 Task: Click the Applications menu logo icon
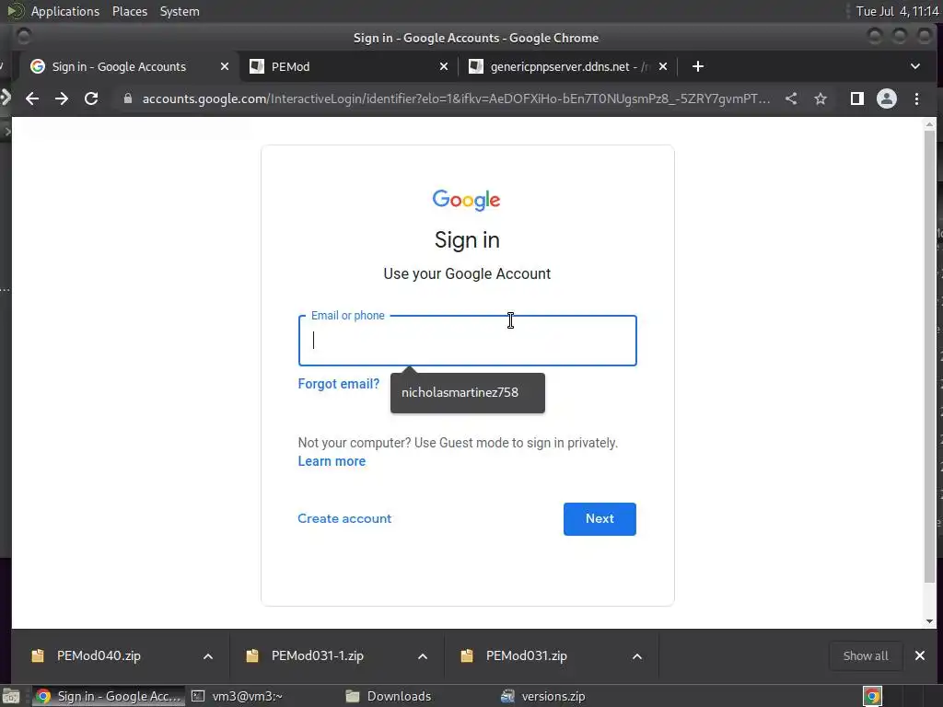pos(16,11)
